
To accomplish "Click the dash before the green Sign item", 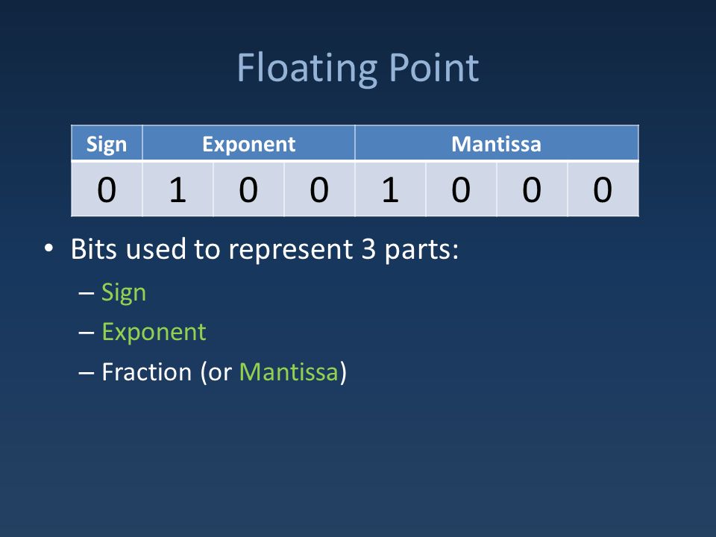I will coord(87,292).
